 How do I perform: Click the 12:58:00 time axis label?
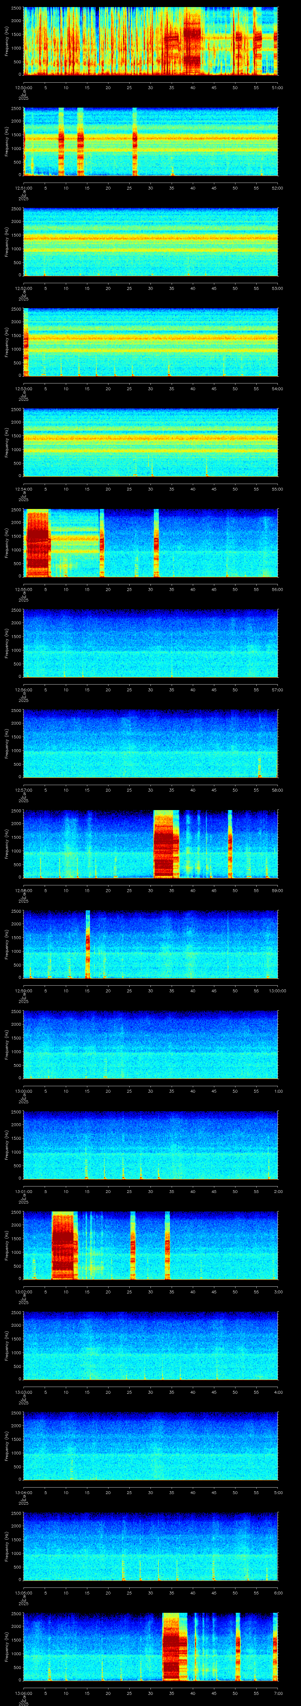click(24, 890)
